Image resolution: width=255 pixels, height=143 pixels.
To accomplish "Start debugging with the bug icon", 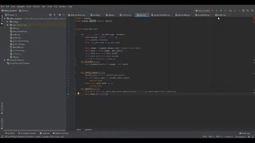I will [x=221, y=11].
